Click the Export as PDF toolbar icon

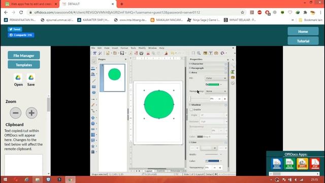tap(136, 53)
